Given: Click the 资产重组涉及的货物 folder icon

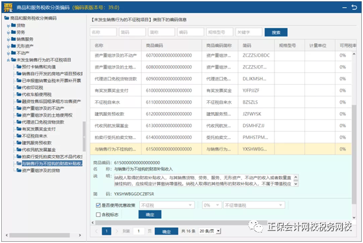Looking at the screenshot, I should [19, 170].
